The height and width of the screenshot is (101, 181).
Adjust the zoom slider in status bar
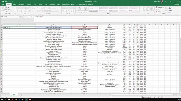coord(170,97)
